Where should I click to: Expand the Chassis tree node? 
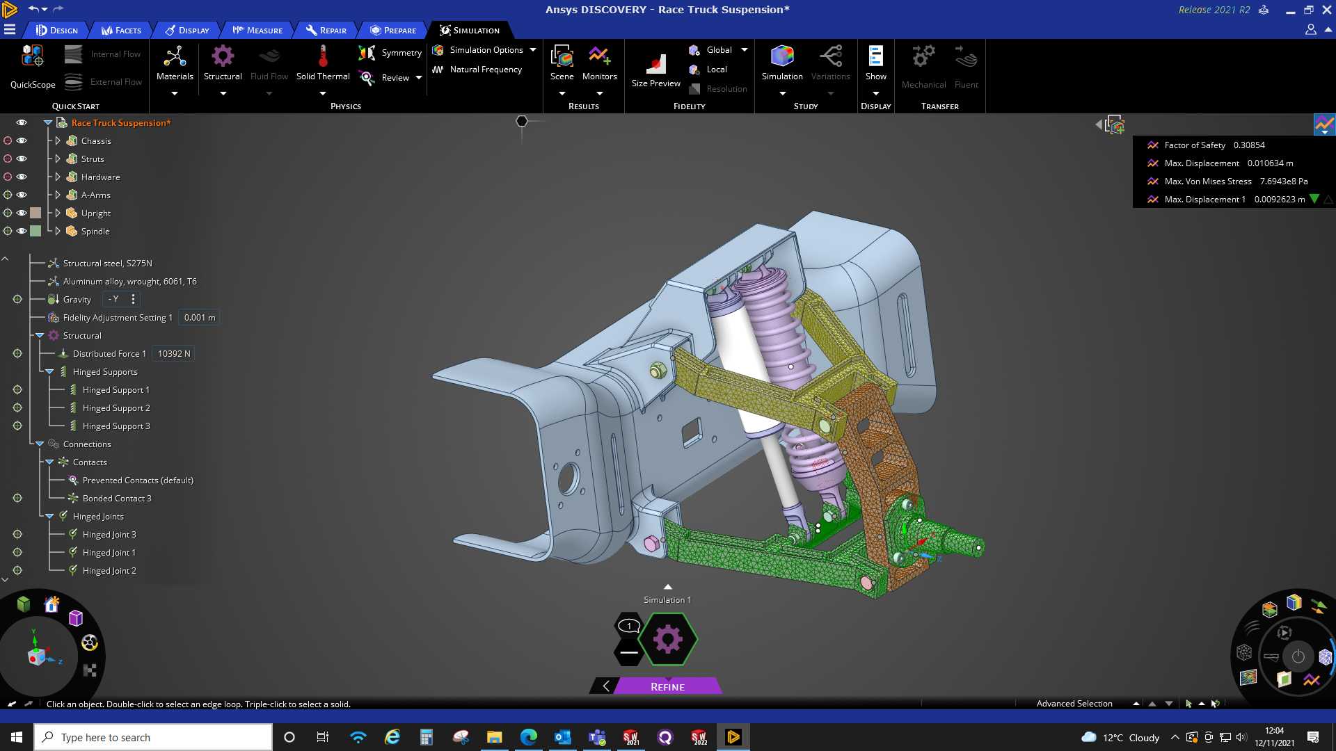click(58, 140)
